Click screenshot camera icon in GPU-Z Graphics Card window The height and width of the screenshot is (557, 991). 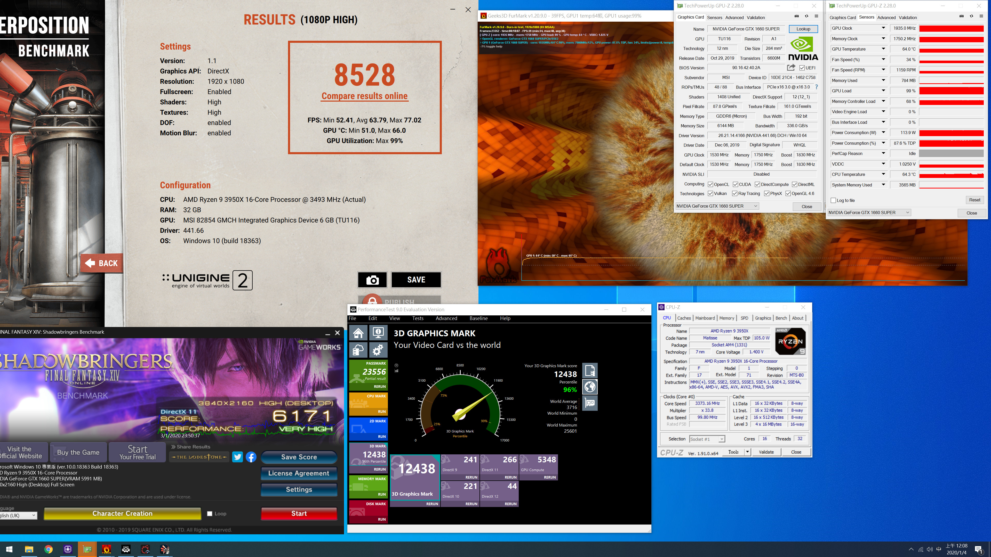tap(796, 16)
